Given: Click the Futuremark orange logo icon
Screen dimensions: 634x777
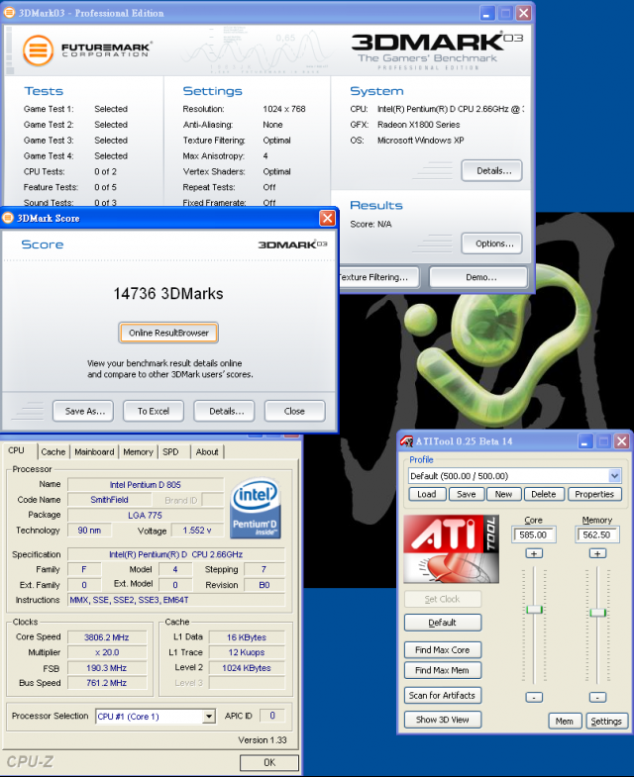Looking at the screenshot, I should pyautogui.click(x=39, y=50).
